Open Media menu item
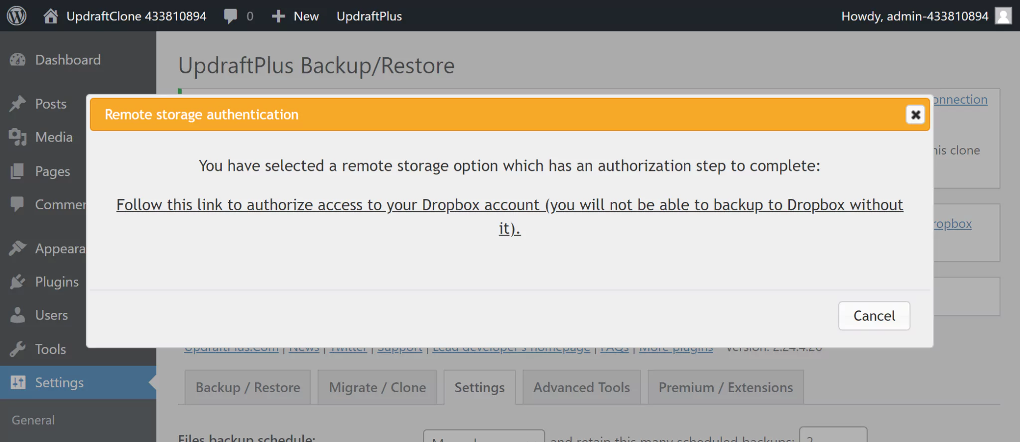1020x442 pixels. (x=54, y=137)
